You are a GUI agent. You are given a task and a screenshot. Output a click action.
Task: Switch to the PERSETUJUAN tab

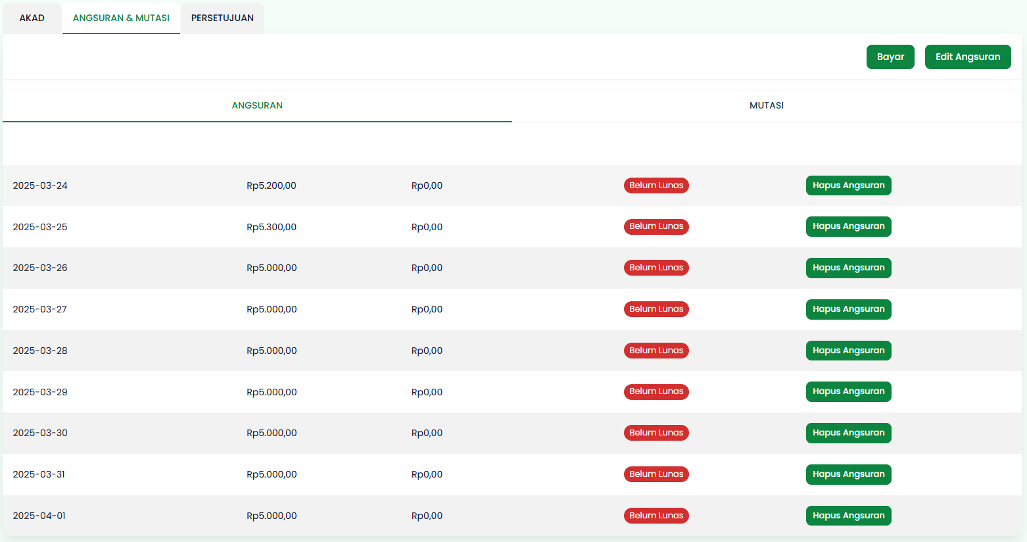pyautogui.click(x=222, y=18)
